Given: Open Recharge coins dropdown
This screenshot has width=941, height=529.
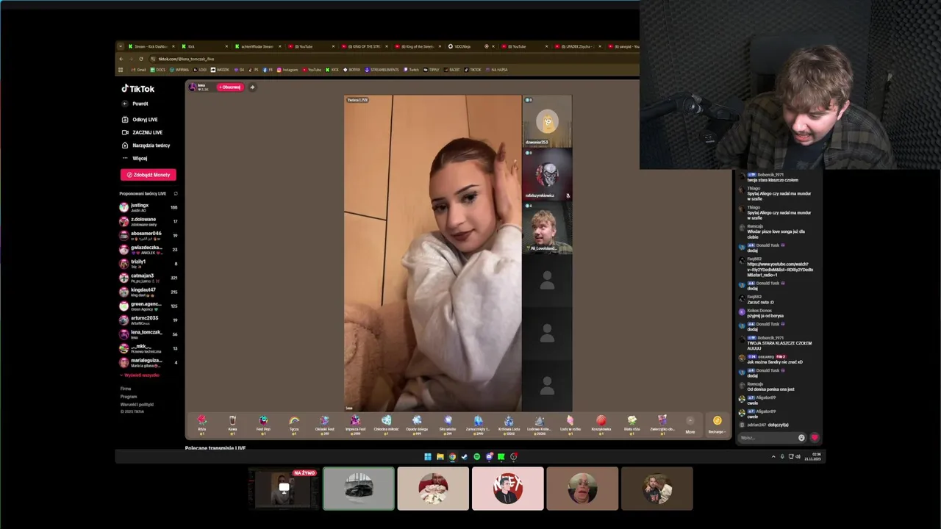Looking at the screenshot, I should coord(717,425).
